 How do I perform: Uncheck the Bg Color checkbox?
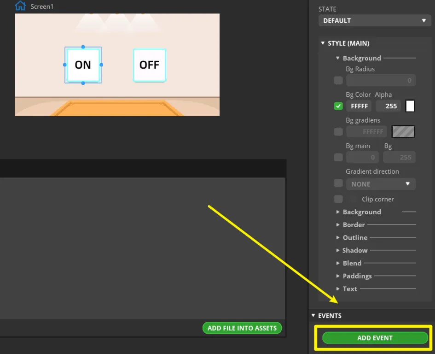(x=338, y=106)
